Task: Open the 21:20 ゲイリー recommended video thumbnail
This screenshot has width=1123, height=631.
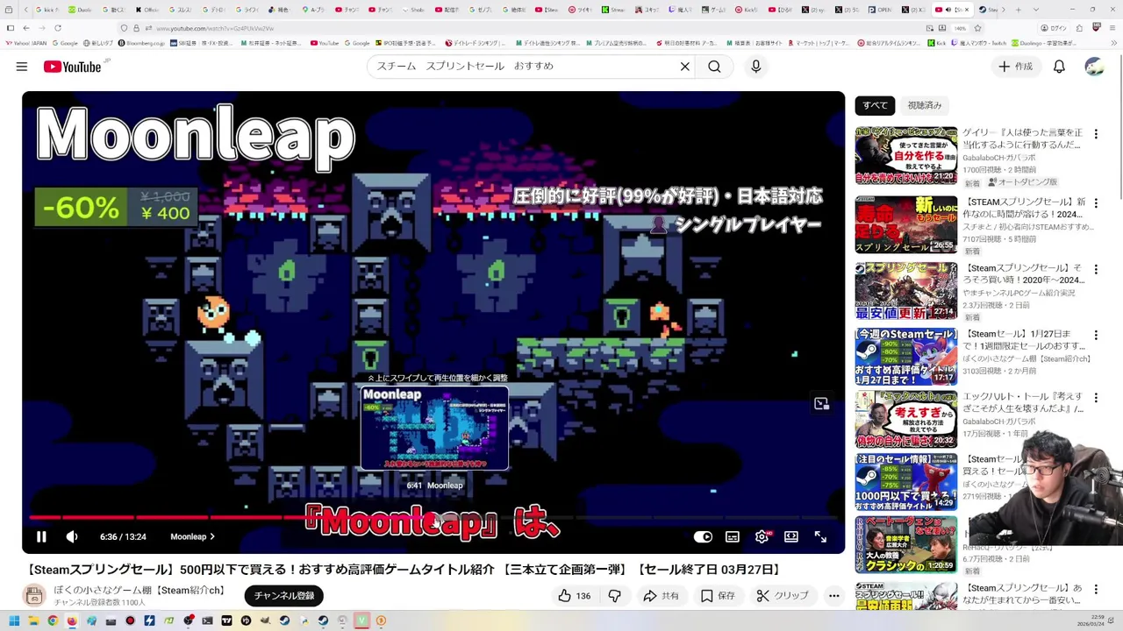Action: click(x=906, y=155)
